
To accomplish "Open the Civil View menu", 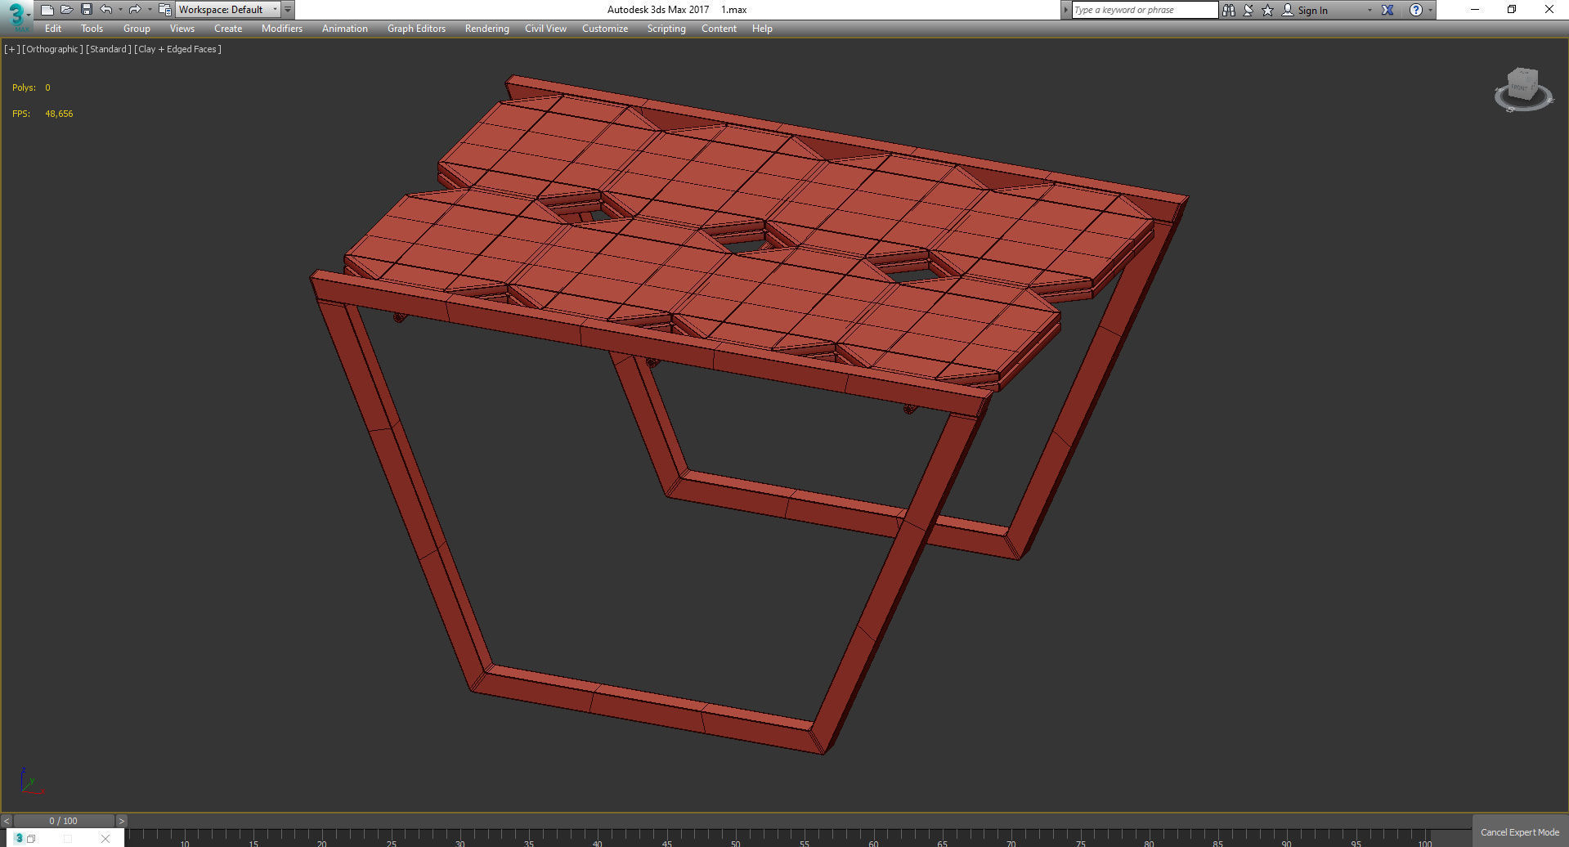I will point(545,29).
